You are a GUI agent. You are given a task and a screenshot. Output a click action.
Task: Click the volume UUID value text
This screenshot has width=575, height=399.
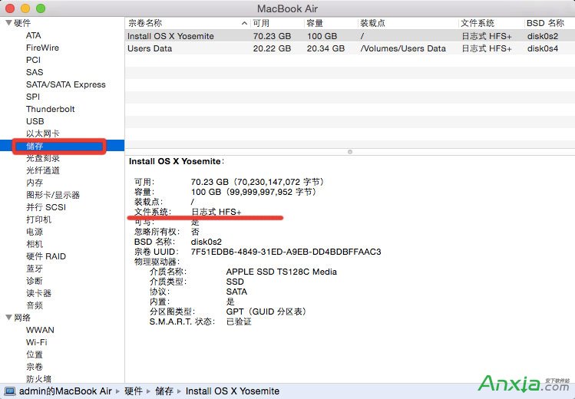click(x=286, y=252)
